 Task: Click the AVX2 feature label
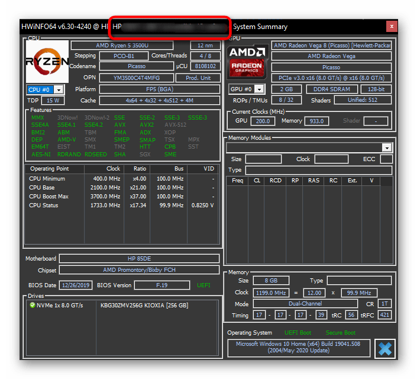click(147, 125)
